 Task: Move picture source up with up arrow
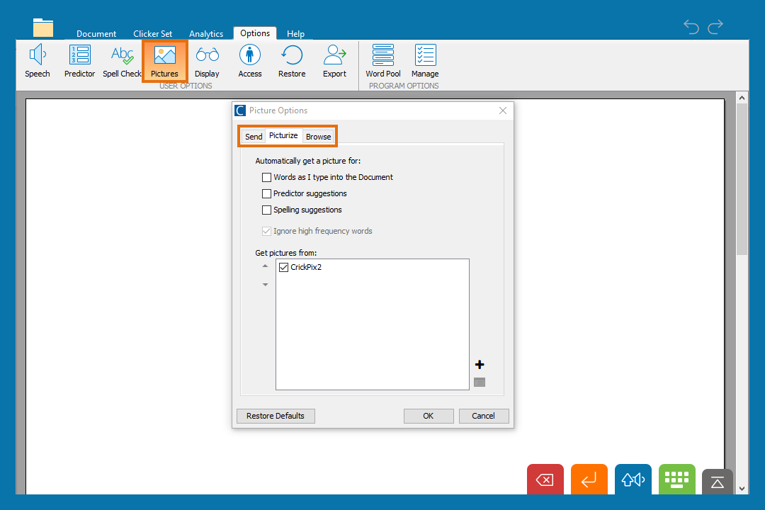pos(266,266)
